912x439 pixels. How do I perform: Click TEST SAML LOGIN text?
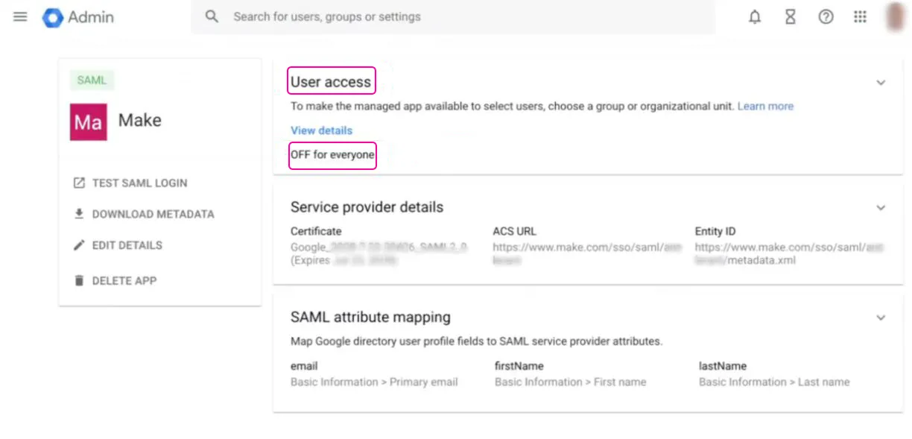[x=139, y=183]
